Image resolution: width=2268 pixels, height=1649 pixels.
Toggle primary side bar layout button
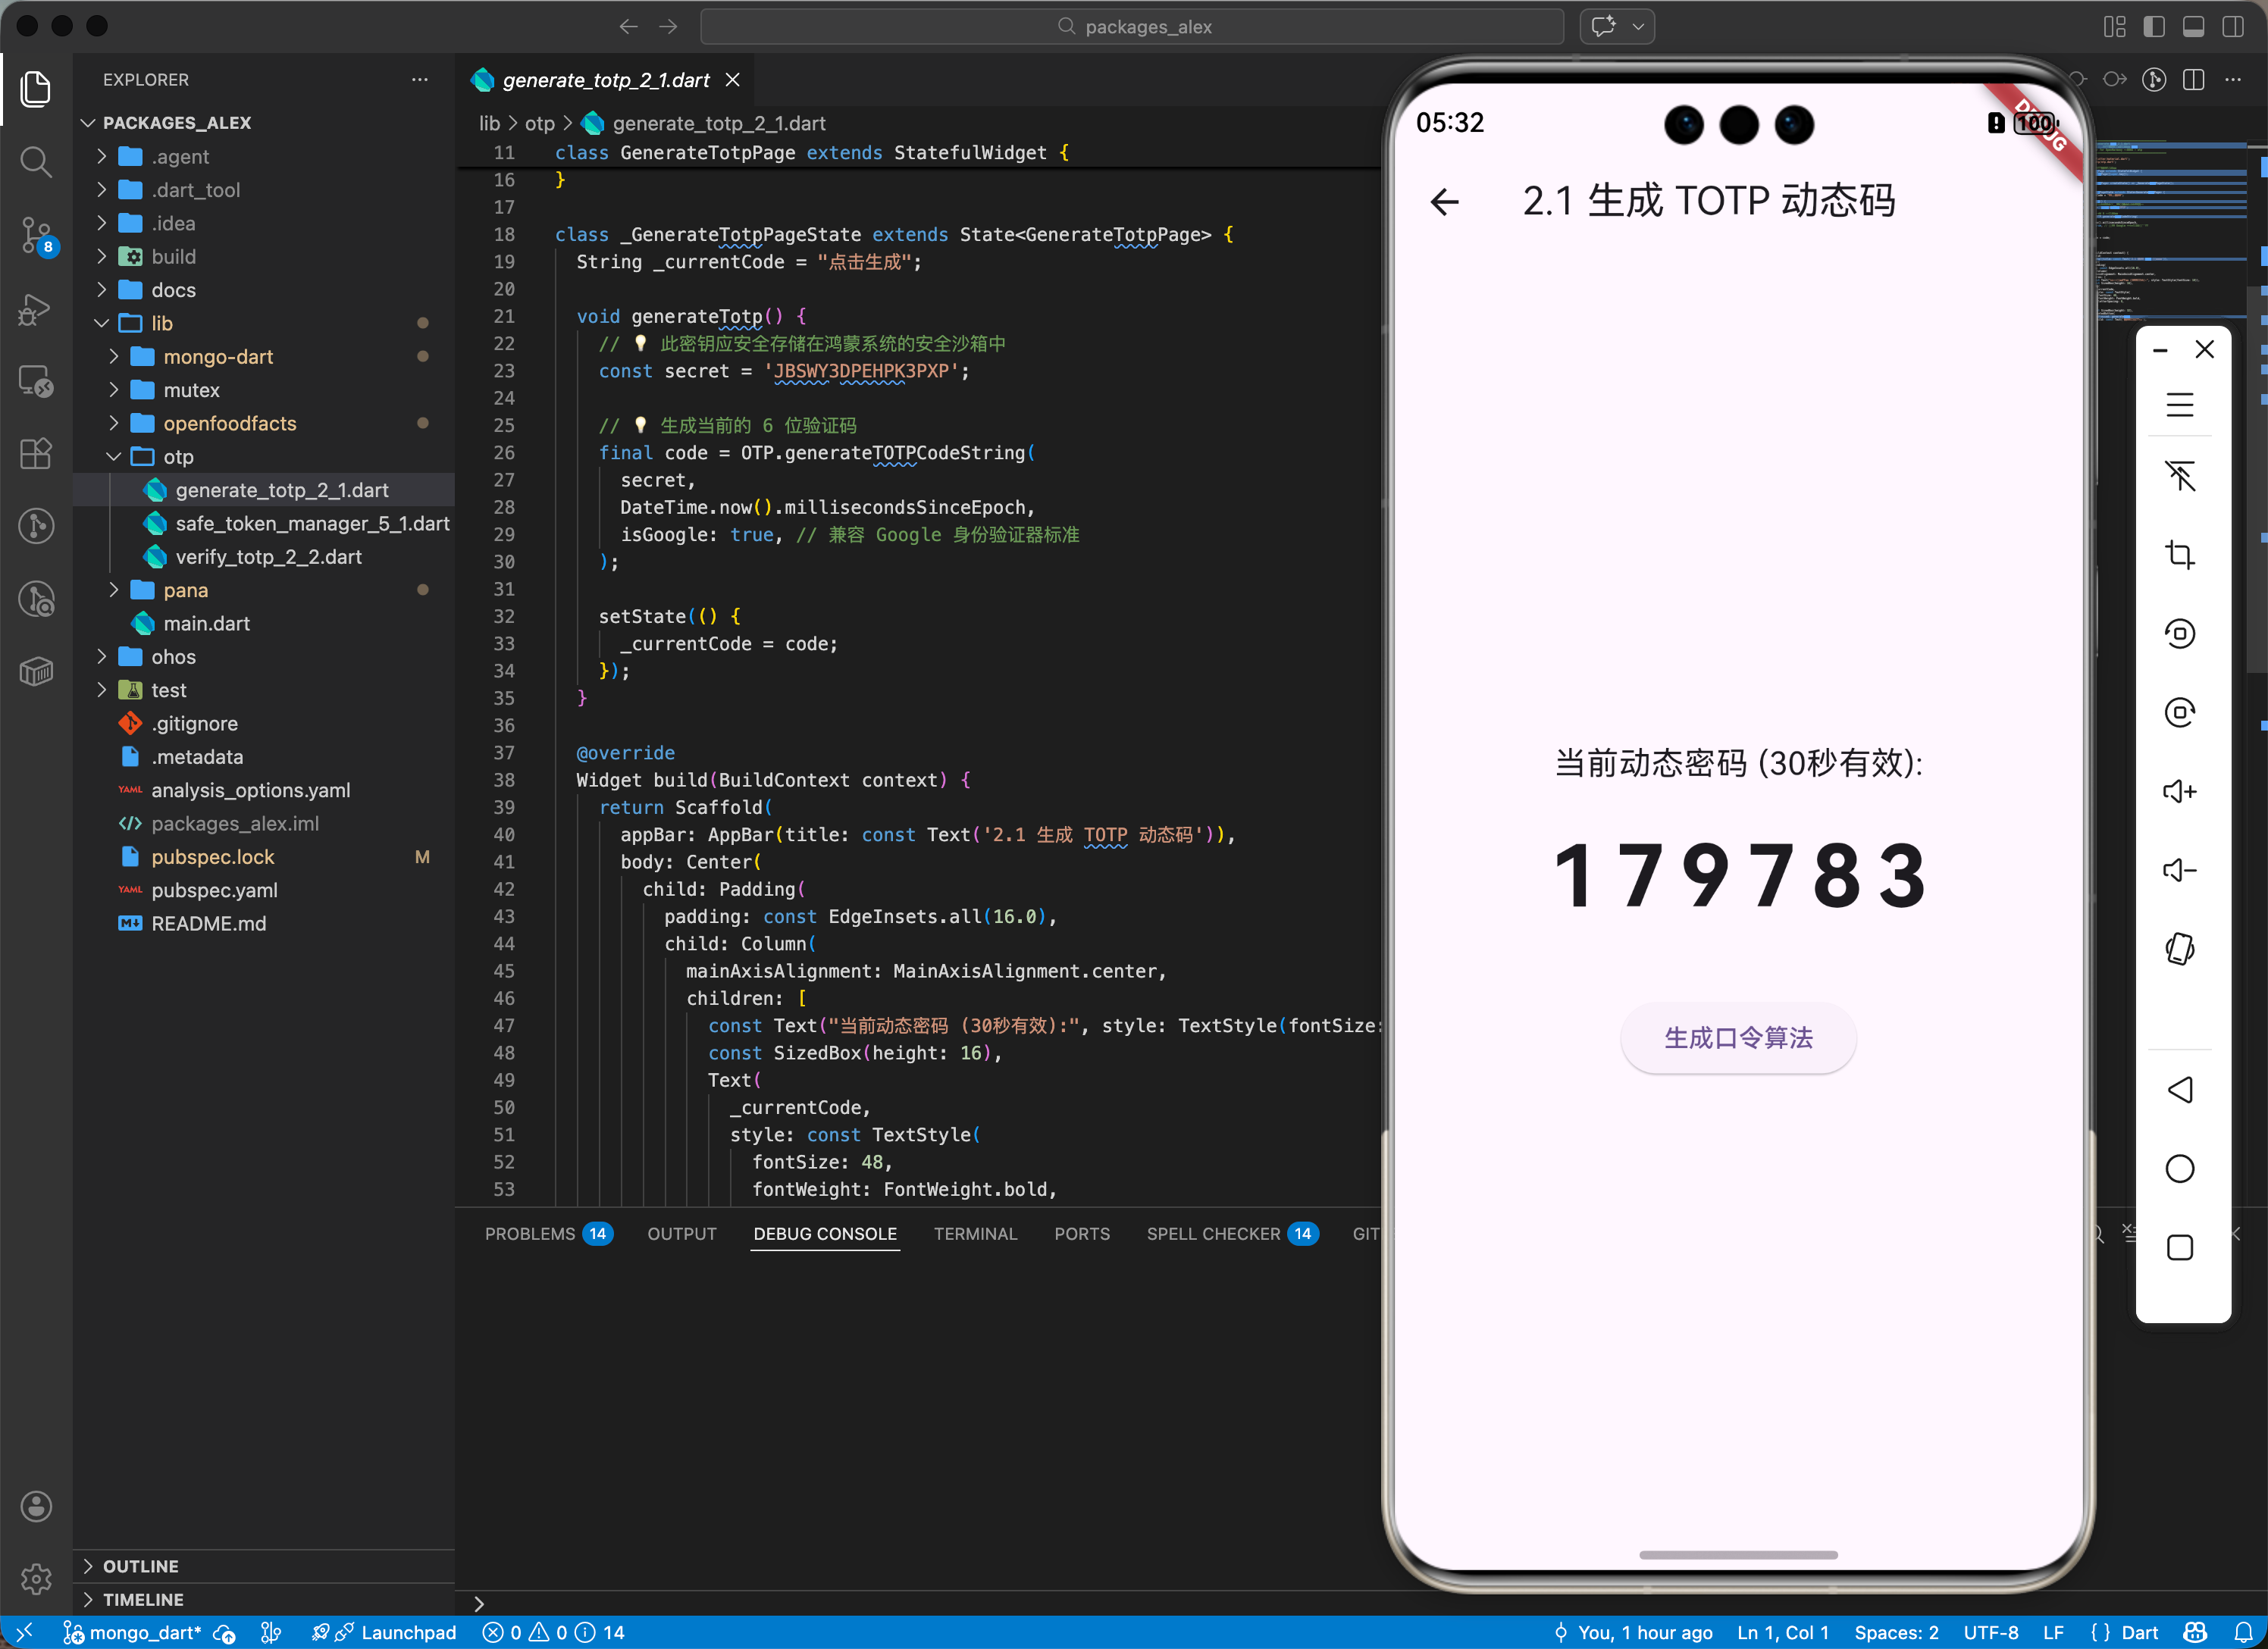[x=2154, y=27]
